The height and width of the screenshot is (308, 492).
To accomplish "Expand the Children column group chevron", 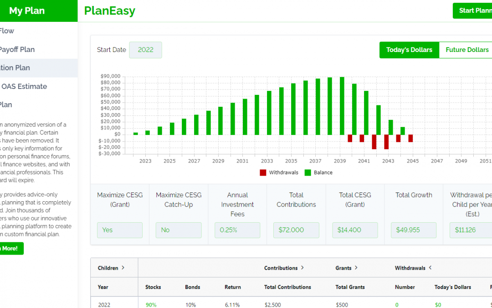I will point(123,268).
